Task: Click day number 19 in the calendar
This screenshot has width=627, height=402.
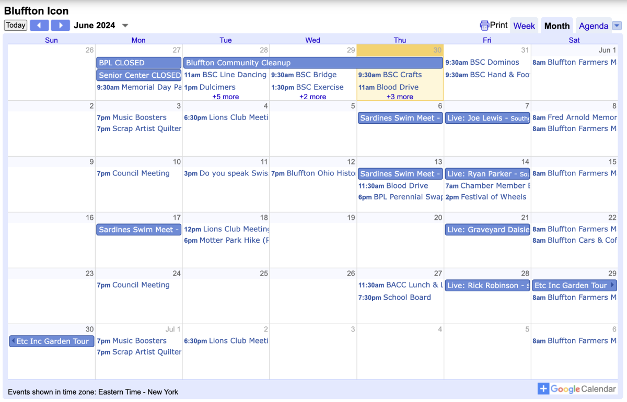Action: (x=351, y=218)
